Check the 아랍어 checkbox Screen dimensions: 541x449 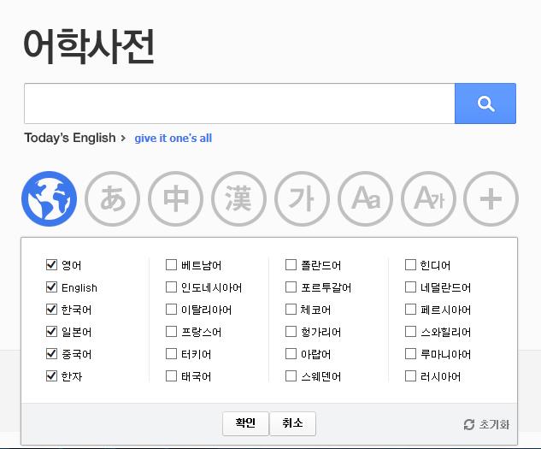point(291,354)
